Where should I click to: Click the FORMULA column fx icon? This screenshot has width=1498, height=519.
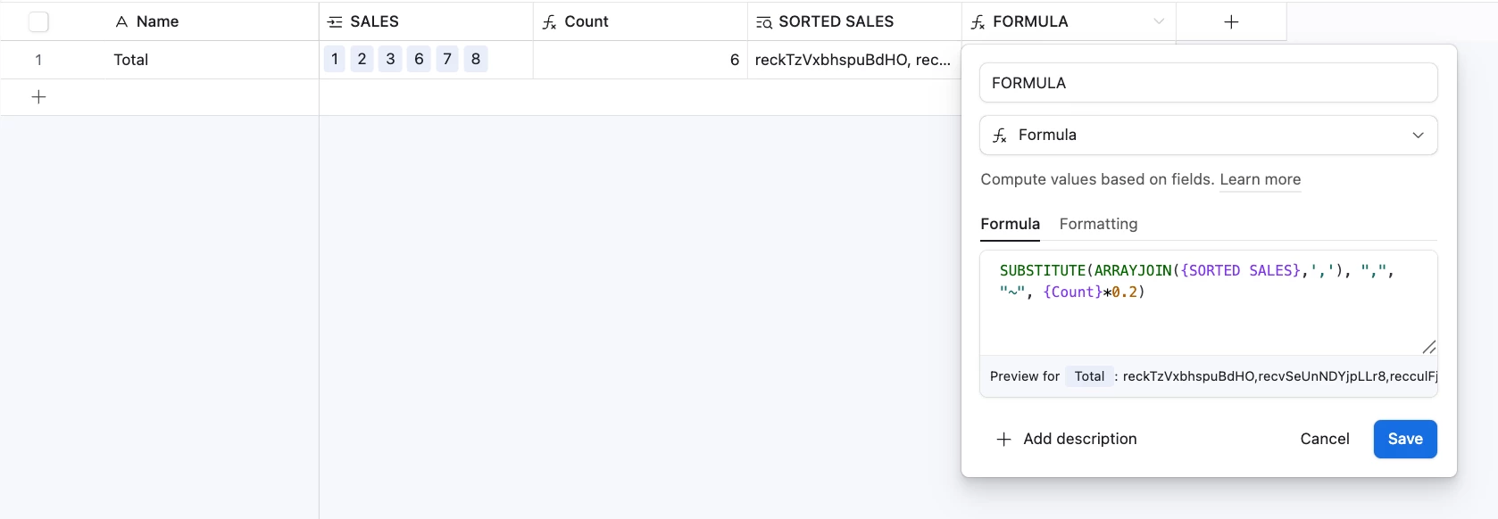978,22
